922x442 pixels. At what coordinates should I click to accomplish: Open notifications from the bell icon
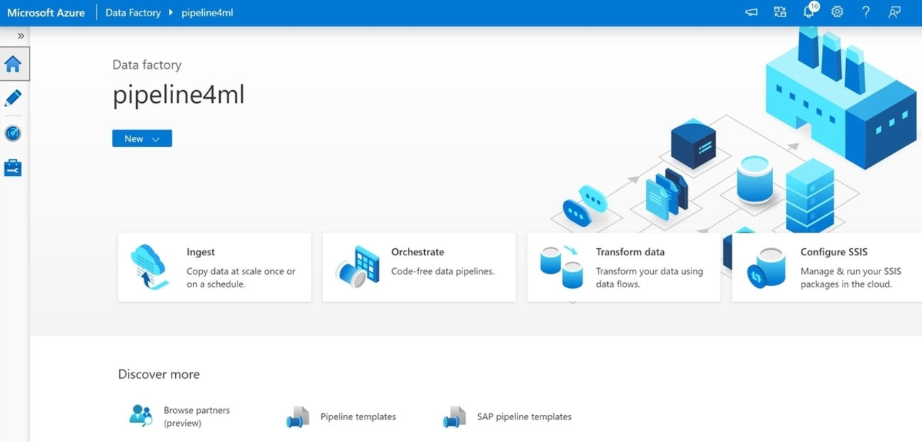point(808,11)
